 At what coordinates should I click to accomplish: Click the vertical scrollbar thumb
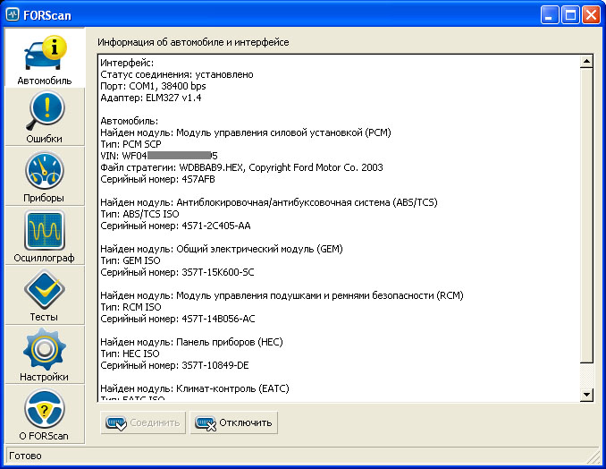pyautogui.click(x=587, y=215)
